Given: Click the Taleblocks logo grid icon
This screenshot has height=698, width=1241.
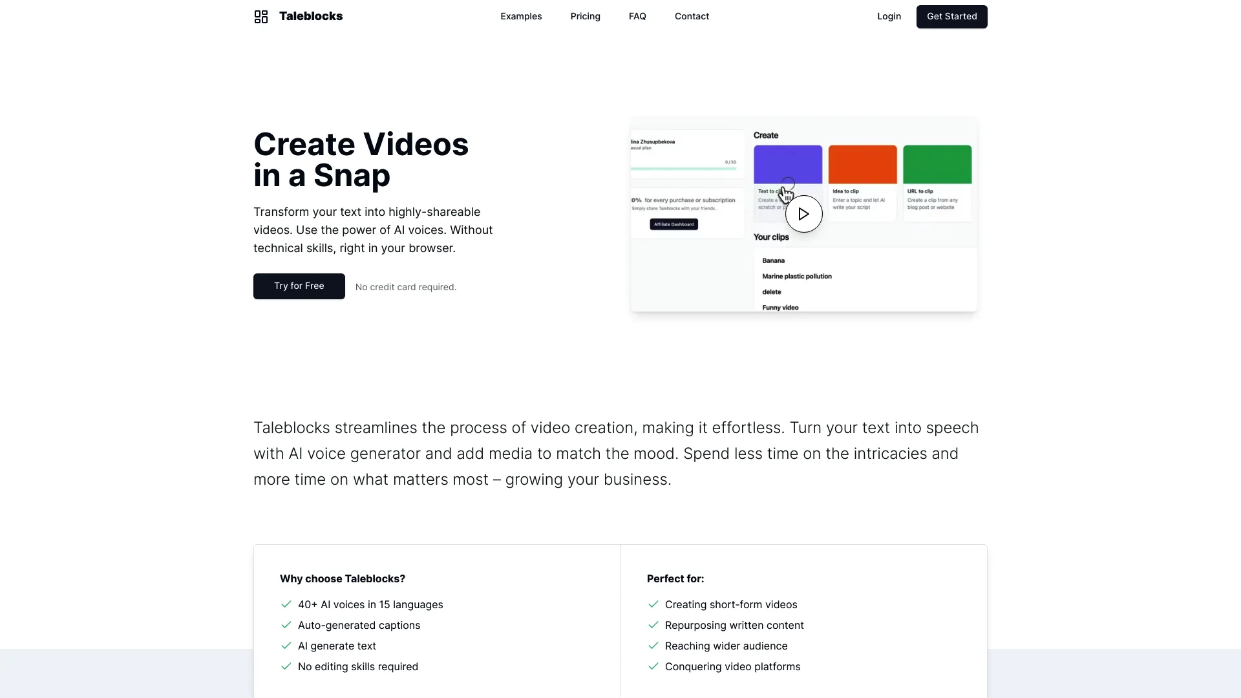Looking at the screenshot, I should point(260,16).
